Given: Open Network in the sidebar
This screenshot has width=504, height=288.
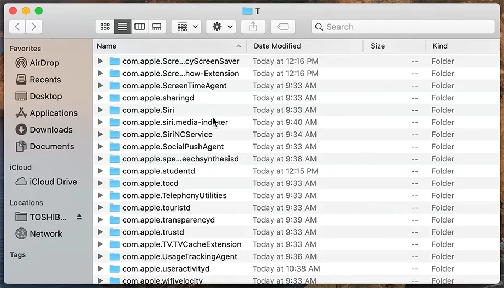Looking at the screenshot, I should [39, 234].
